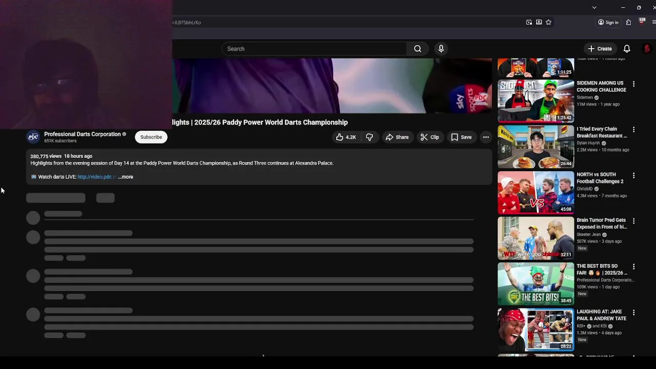The image size is (656, 369).
Task: Click the title NORTH vs SOUTH Football Challenges 2
Action: (x=600, y=178)
